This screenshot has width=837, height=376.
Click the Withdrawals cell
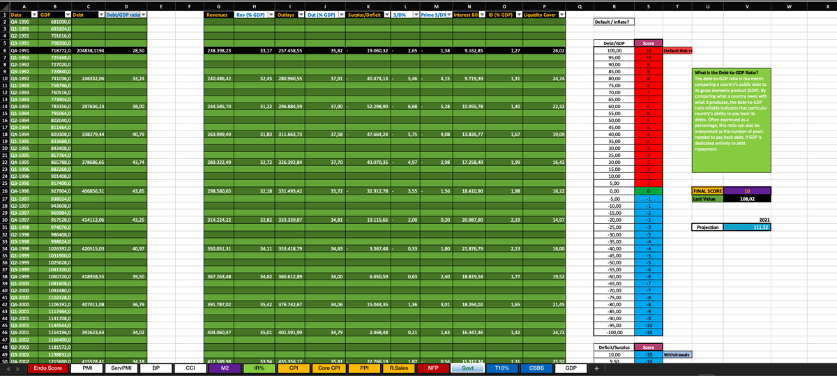coord(677,354)
